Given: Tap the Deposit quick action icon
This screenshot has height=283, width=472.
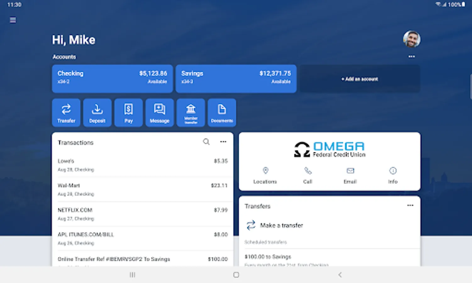Looking at the screenshot, I should [97, 113].
